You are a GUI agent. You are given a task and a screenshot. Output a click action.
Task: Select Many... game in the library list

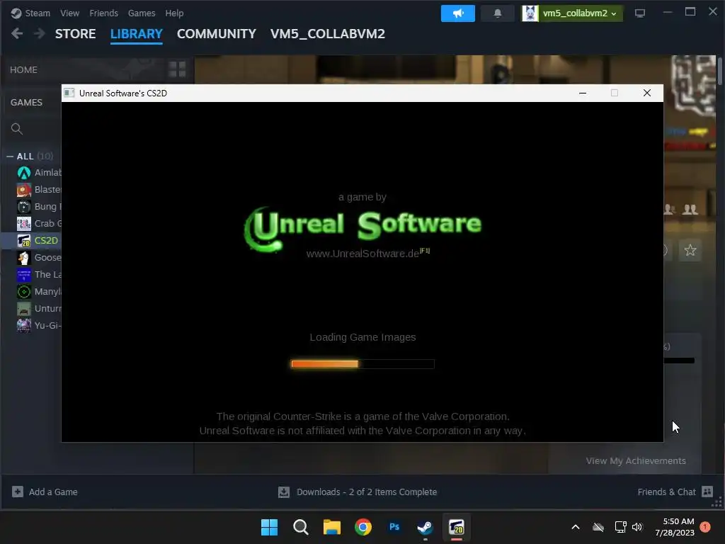(x=39, y=291)
